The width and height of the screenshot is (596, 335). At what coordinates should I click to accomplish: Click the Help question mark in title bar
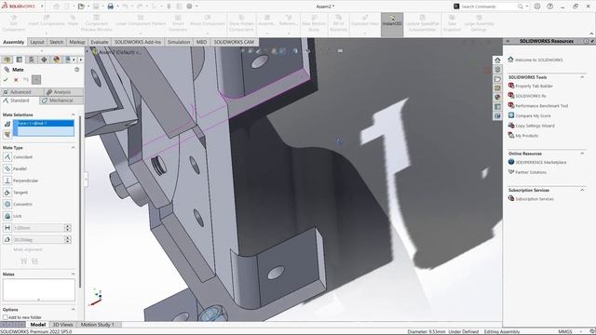550,7
